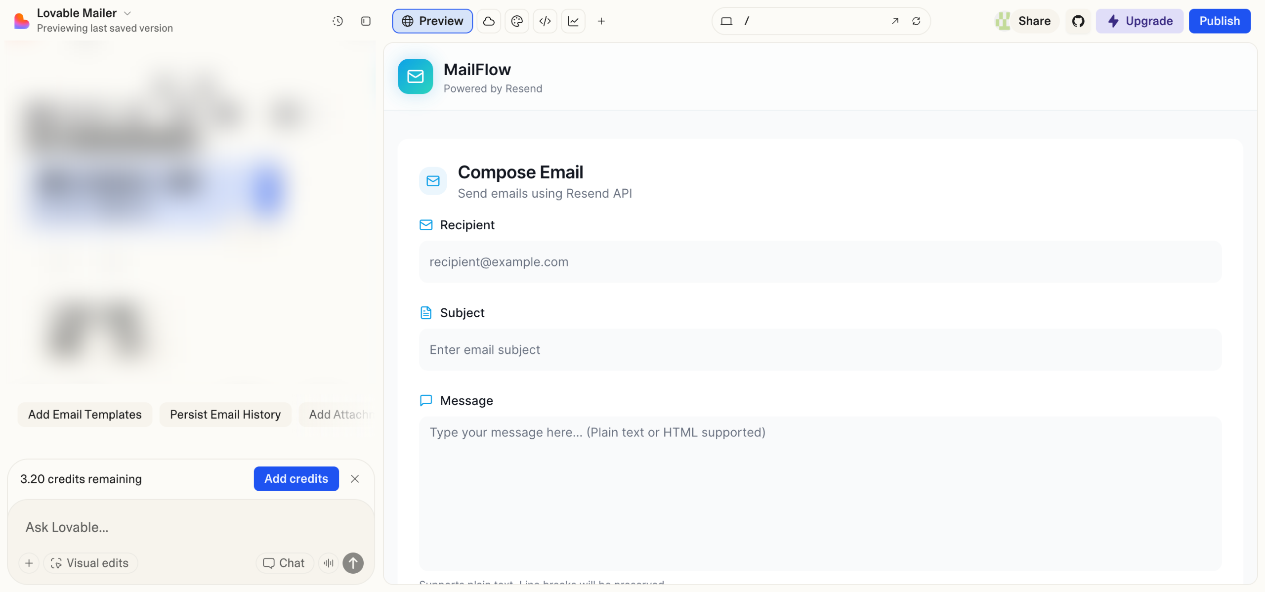Image resolution: width=1265 pixels, height=592 pixels.
Task: Toggle the chat sidebar panel icon
Action: (366, 21)
